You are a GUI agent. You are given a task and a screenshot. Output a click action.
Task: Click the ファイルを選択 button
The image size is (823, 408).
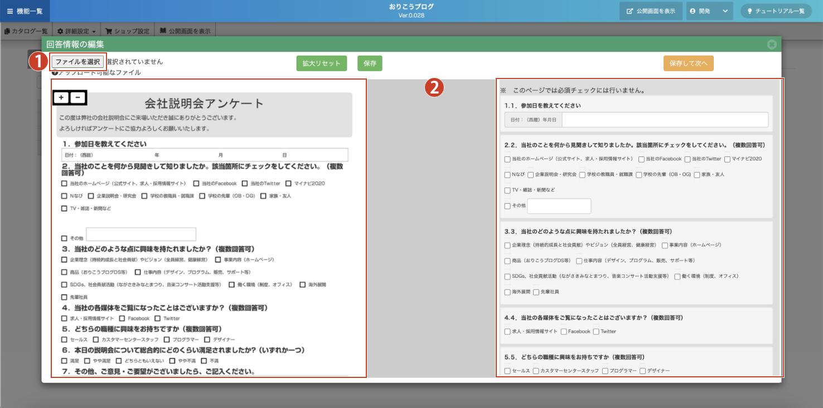pyautogui.click(x=78, y=62)
